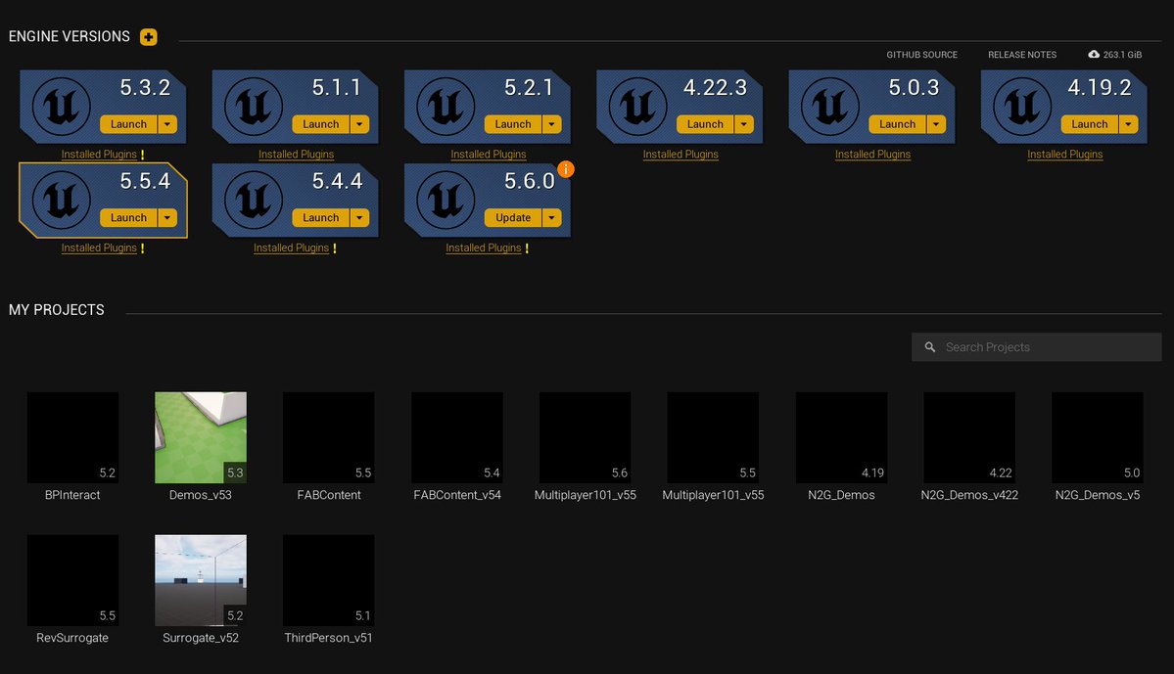Select the Multiplayer101_v55 project marked 5.6

[585, 437]
